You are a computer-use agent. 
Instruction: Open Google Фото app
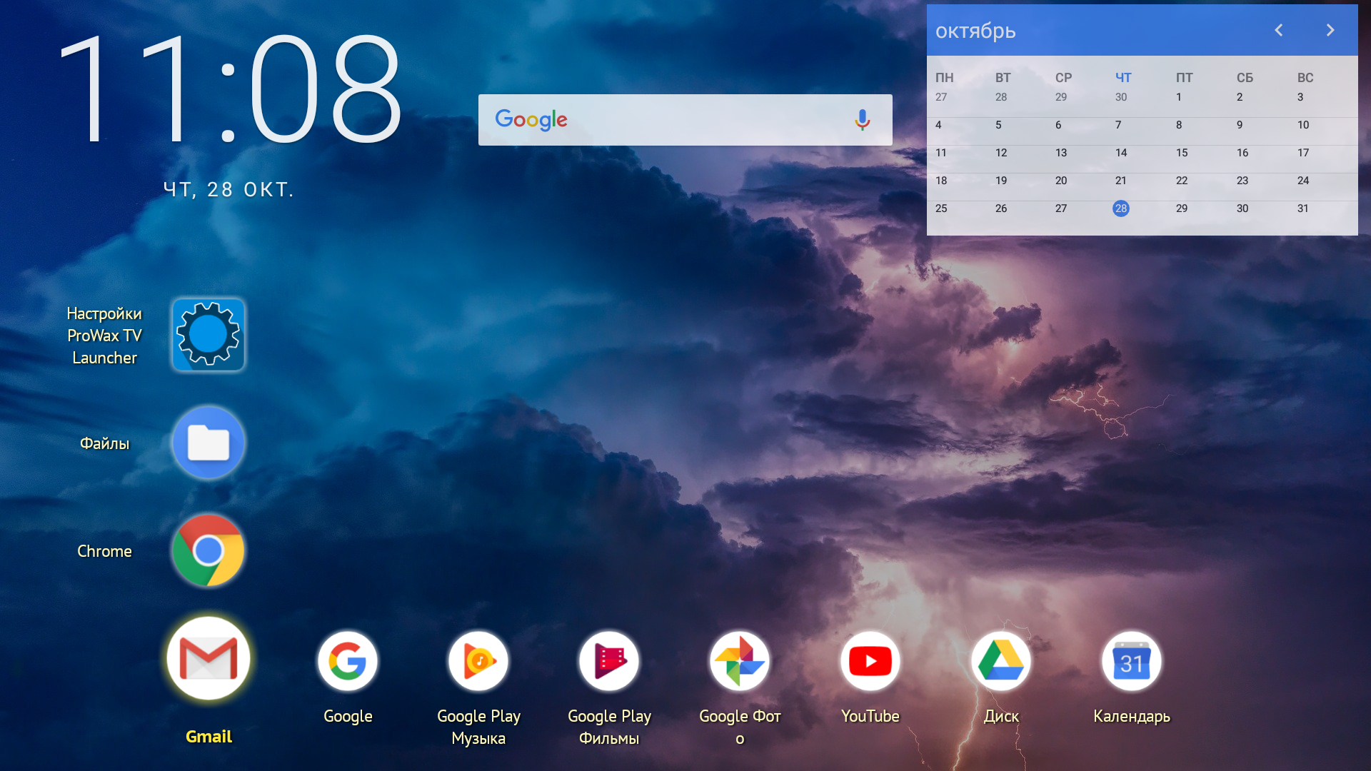[739, 660]
